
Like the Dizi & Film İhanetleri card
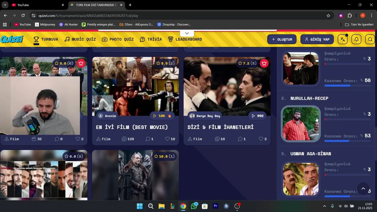pos(261,139)
